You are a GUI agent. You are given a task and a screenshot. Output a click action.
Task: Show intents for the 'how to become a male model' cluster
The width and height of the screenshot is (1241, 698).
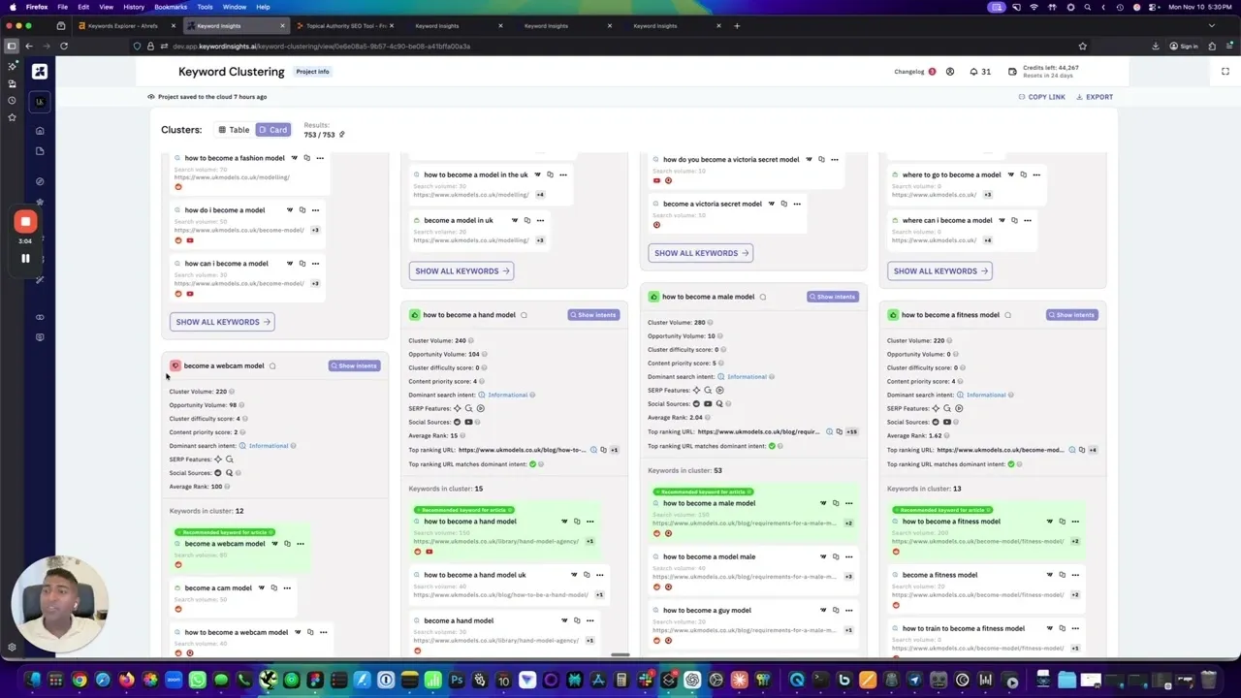tap(833, 297)
